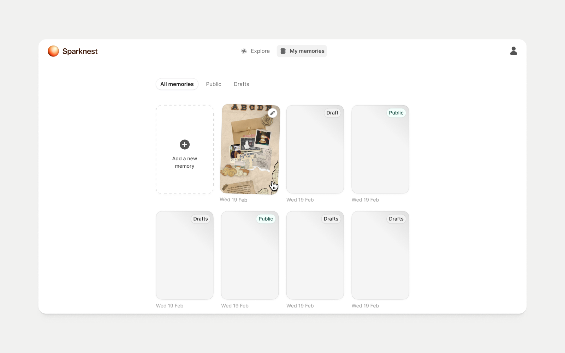565x353 pixels.
Task: Click the Sparknest brand name
Action: 80,52
